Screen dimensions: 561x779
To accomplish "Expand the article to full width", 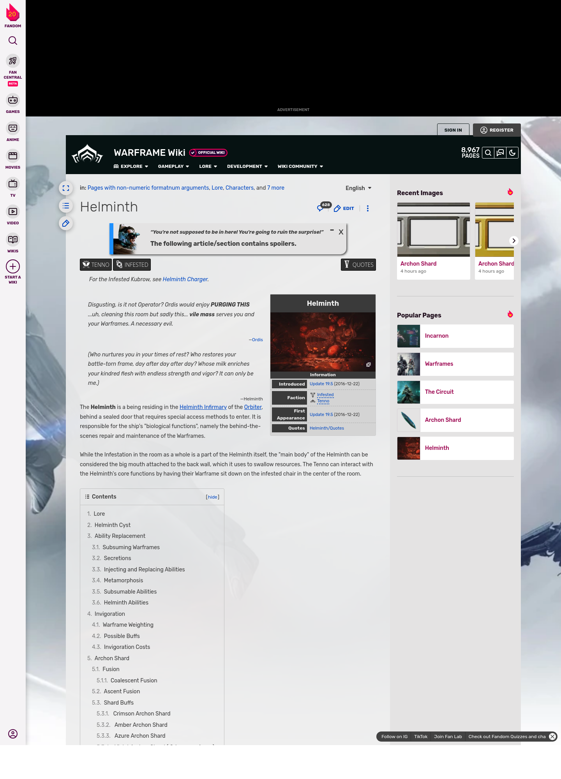I will point(66,188).
